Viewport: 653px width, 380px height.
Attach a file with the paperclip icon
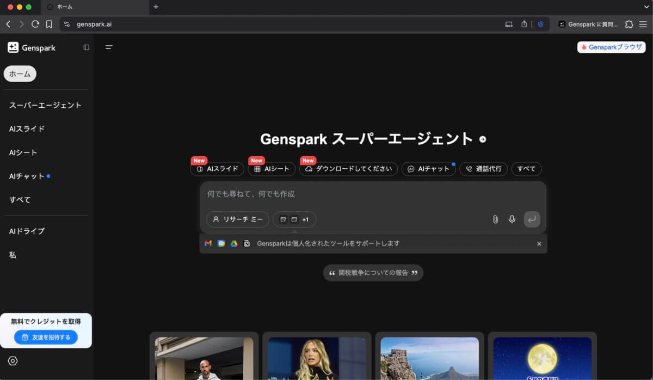coord(495,219)
